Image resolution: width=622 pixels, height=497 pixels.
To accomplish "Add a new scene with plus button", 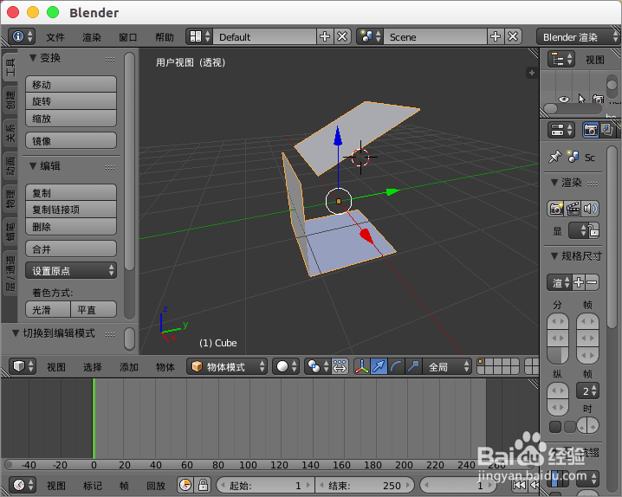I will click(495, 37).
